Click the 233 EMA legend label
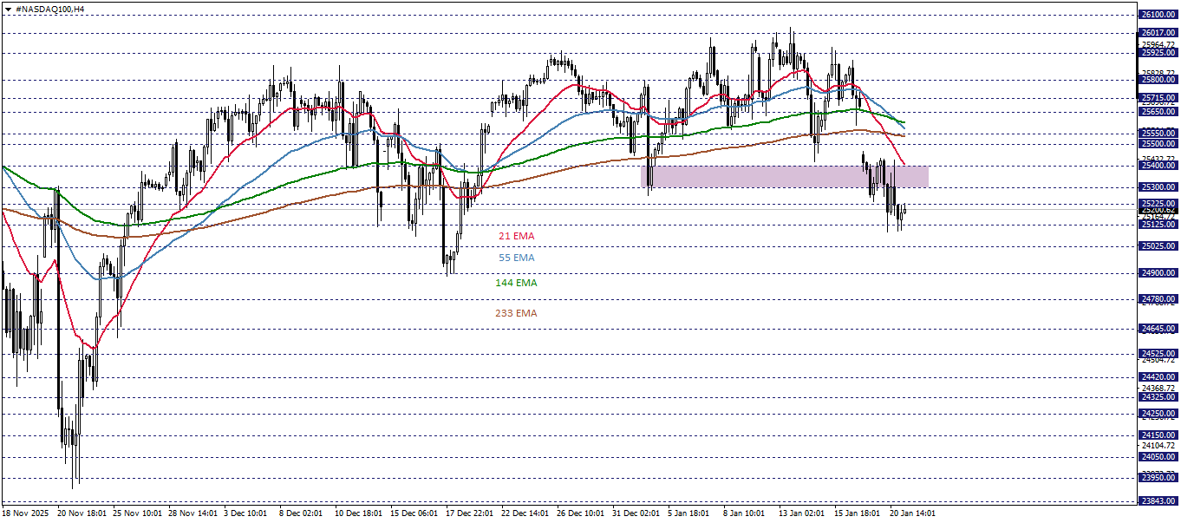This screenshot has height=523, width=1181. click(517, 315)
